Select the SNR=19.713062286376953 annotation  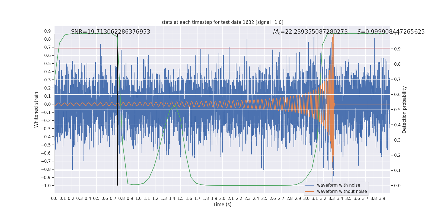(111, 32)
